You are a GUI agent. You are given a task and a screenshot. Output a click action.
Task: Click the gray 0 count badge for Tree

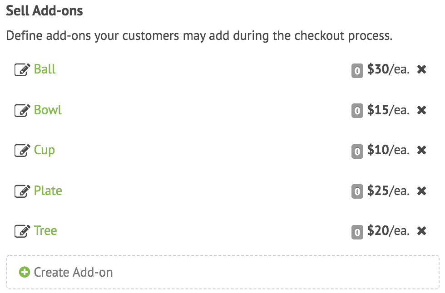point(357,232)
